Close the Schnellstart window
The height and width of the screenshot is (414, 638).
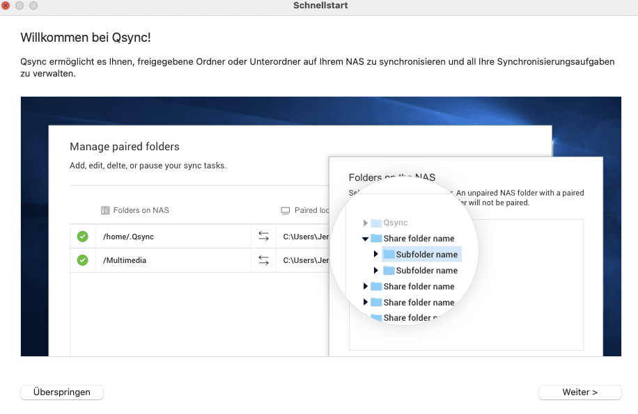tap(6, 6)
